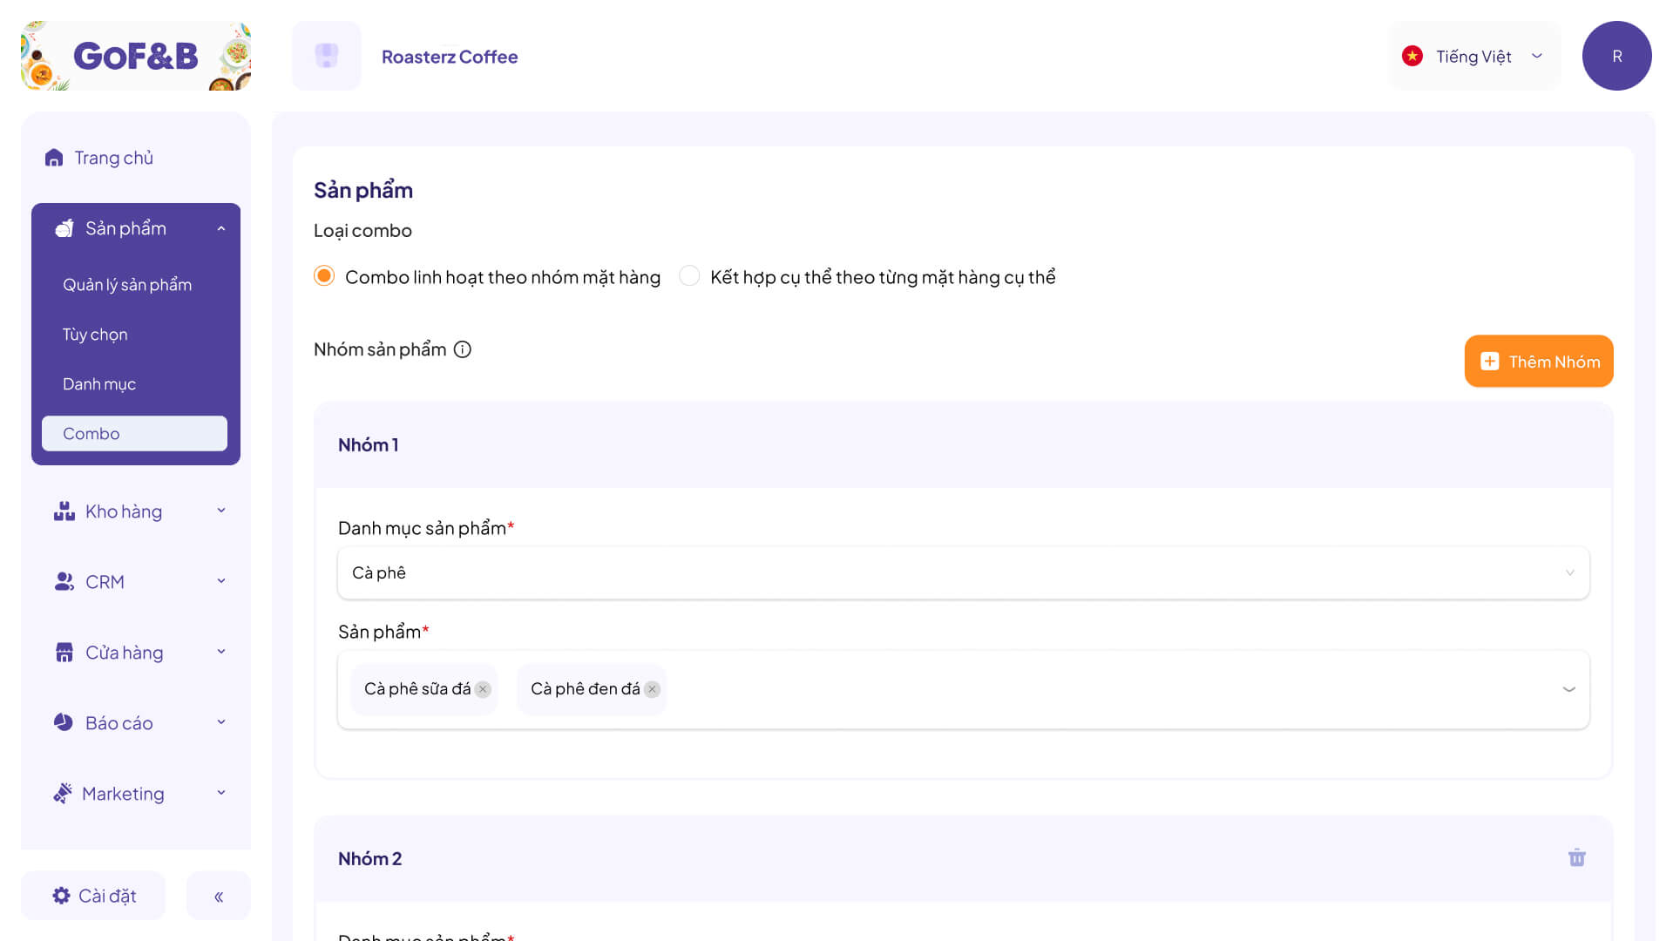Click the trash icon for Nhóm 2
Image resolution: width=1673 pixels, height=941 pixels.
coord(1576,858)
